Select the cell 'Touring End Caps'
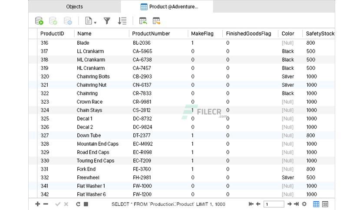Viewport: 363px width, 210px height. point(96,161)
